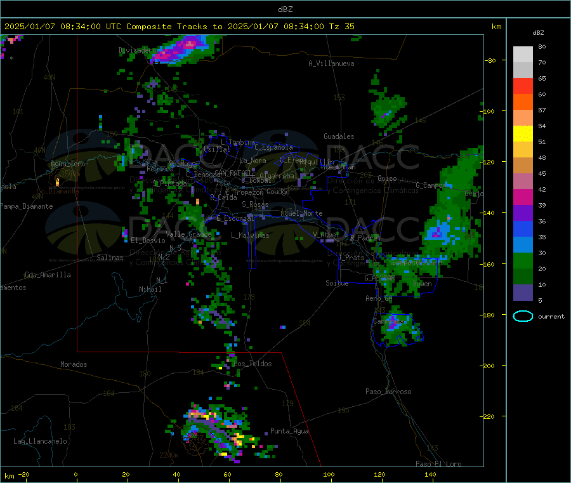Viewport: 571px width, 483px height.
Task: Click the 'A_Villanueva' place label
Action: (x=331, y=63)
